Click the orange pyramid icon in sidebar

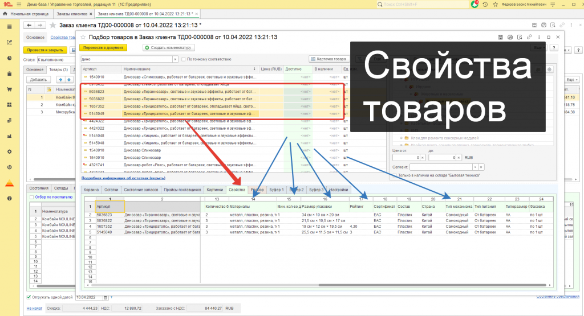point(9,183)
